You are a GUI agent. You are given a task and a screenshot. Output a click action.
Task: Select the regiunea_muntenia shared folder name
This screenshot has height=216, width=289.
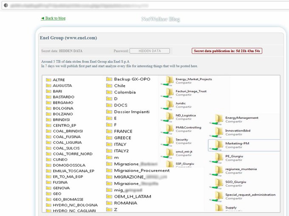pyautogui.click(x=241, y=169)
